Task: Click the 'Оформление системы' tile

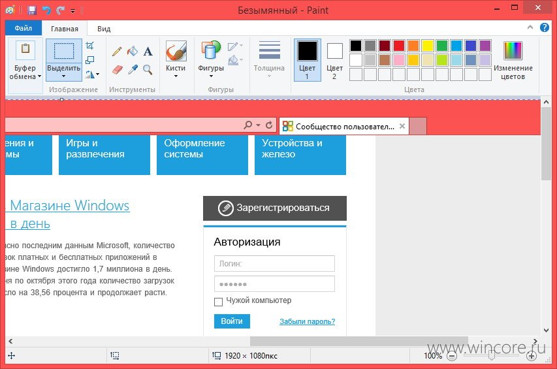Action: click(202, 155)
